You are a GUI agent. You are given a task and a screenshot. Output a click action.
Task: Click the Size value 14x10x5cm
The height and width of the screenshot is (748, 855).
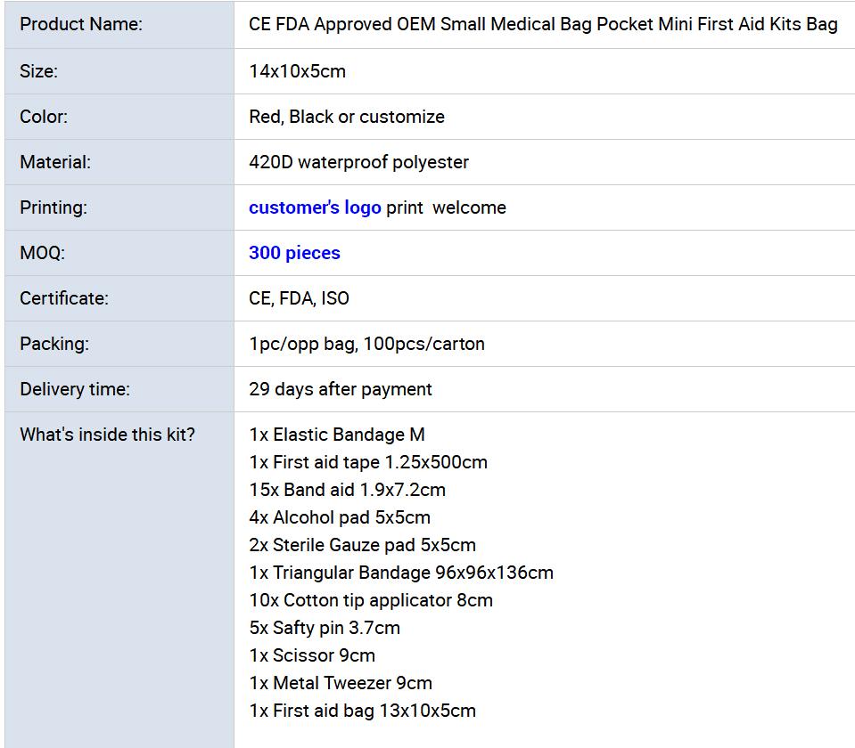point(297,71)
